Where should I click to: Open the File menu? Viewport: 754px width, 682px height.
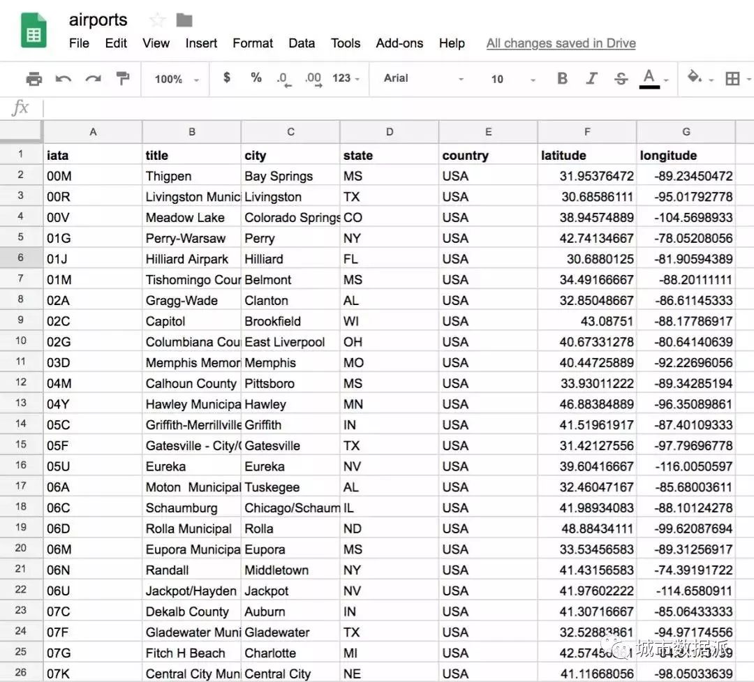[x=79, y=43]
